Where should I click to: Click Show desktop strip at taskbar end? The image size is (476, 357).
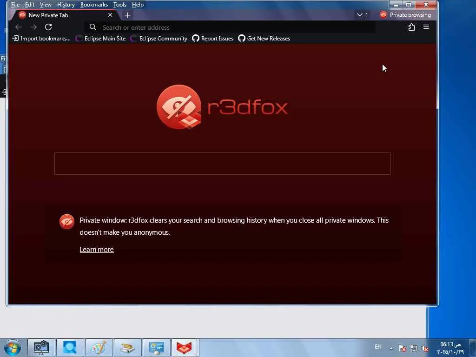[473, 348]
